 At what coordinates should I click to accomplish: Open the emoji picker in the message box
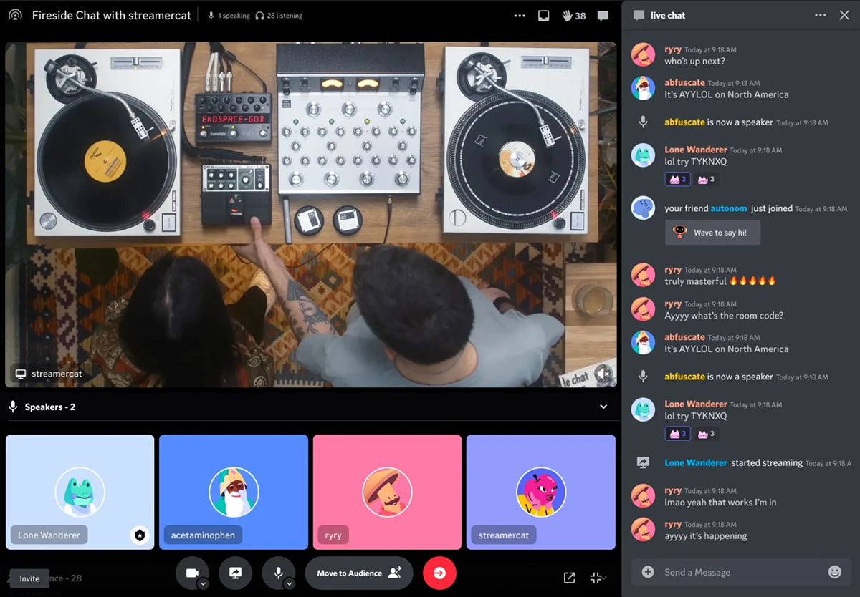point(834,572)
